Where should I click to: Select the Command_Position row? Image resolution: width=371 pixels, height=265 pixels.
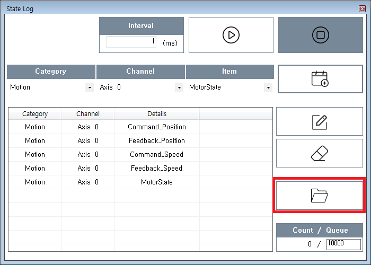point(156,127)
